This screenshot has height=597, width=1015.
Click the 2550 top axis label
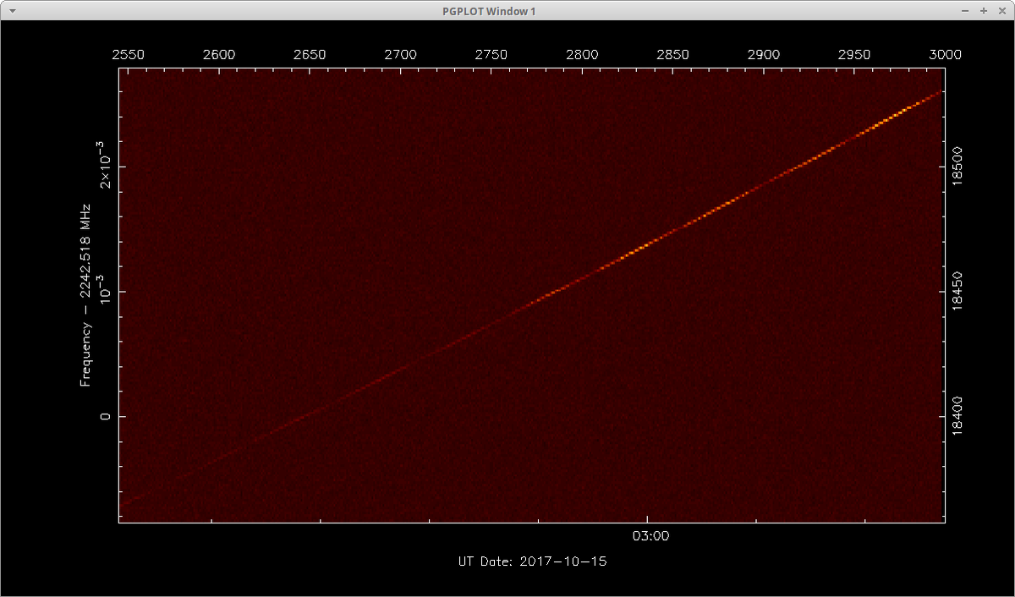tap(129, 55)
